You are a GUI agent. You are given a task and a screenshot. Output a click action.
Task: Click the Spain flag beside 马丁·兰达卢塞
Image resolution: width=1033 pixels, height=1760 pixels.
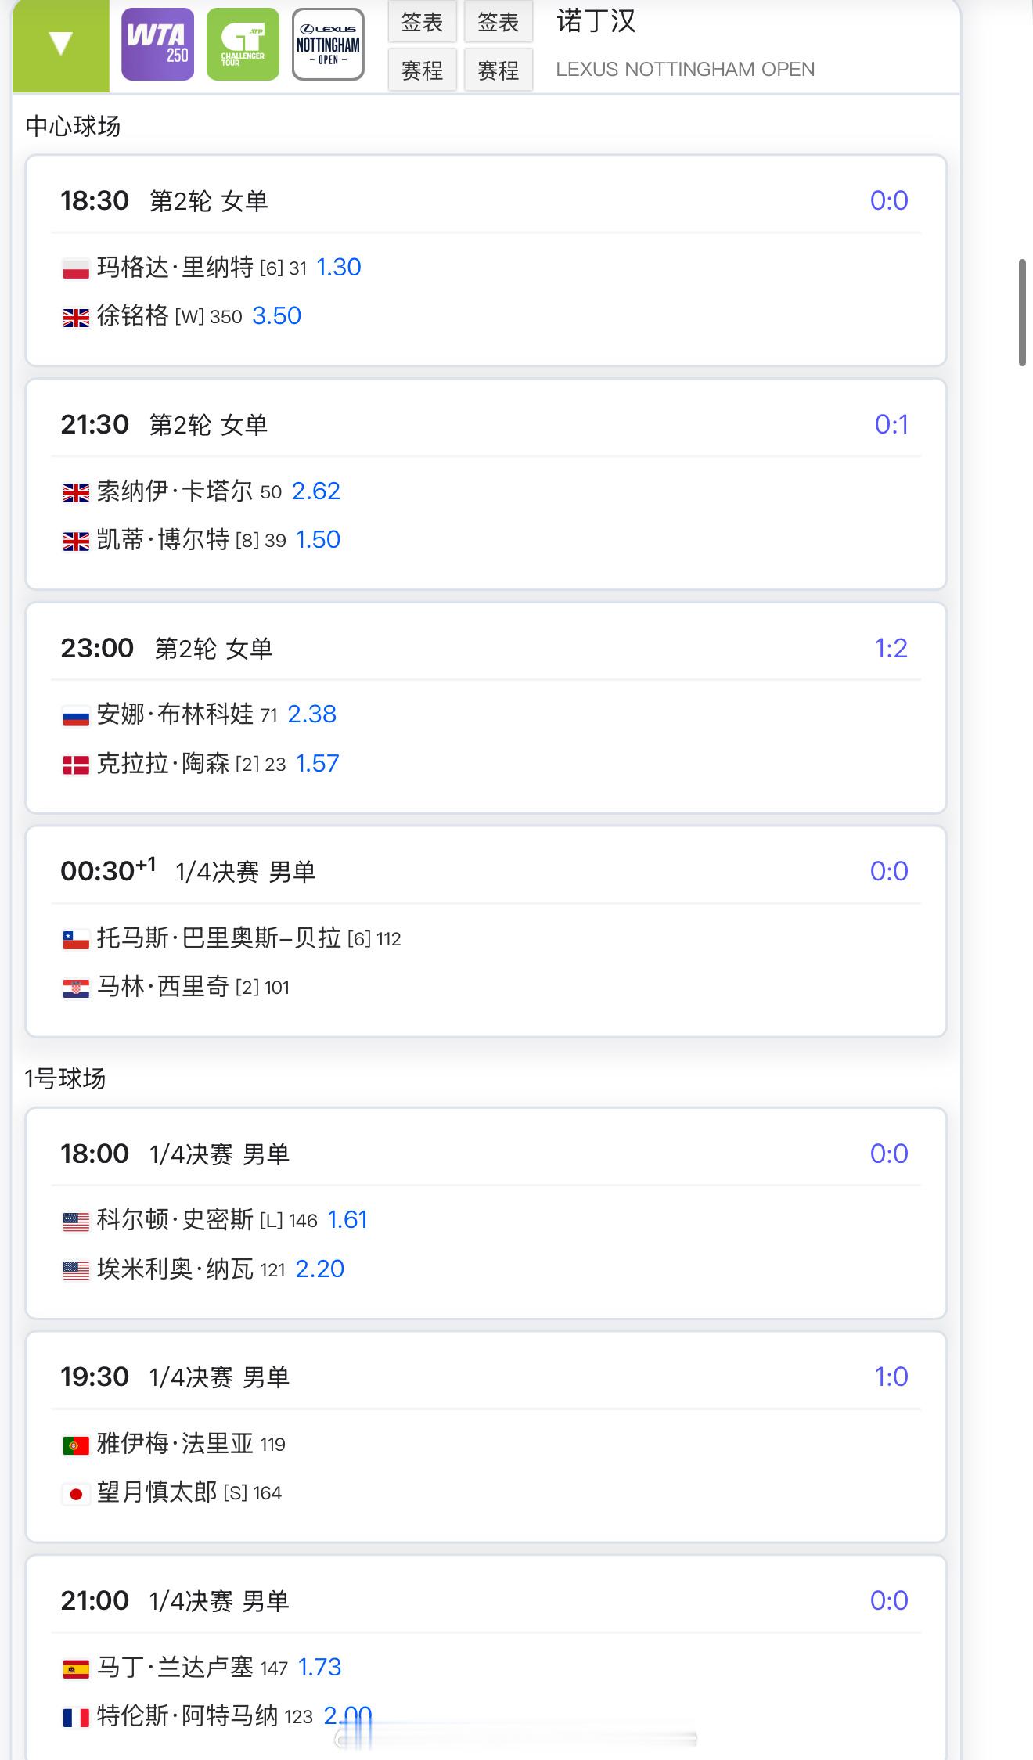click(76, 1668)
